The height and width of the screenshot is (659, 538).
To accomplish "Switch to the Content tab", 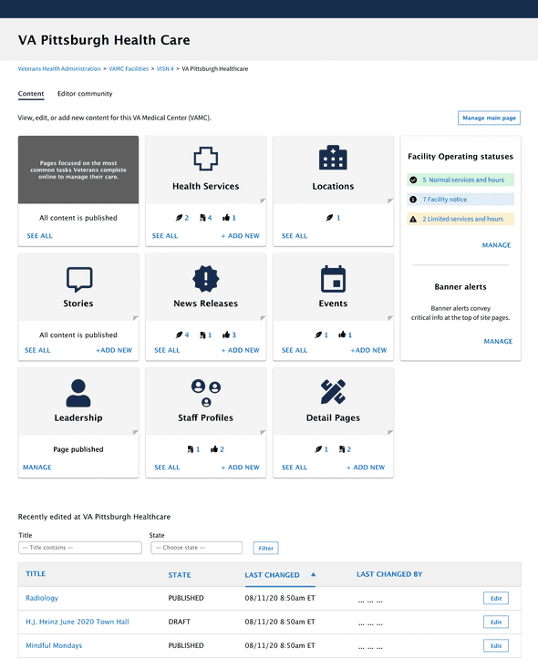I will pos(31,94).
